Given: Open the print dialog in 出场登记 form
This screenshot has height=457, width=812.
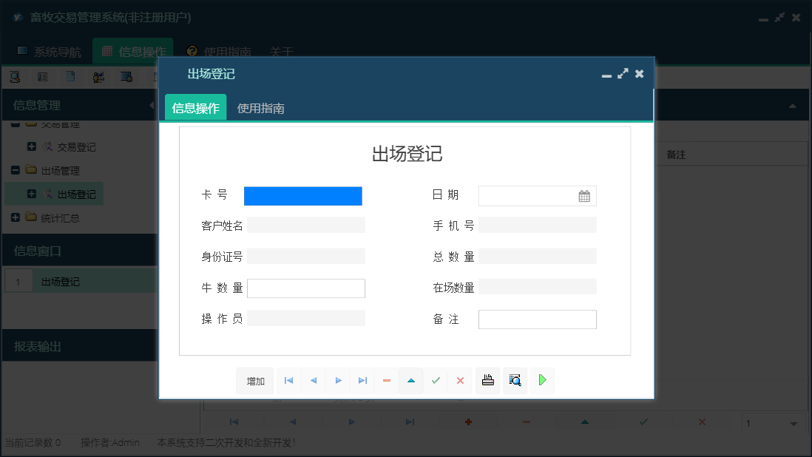Looking at the screenshot, I should click(487, 380).
